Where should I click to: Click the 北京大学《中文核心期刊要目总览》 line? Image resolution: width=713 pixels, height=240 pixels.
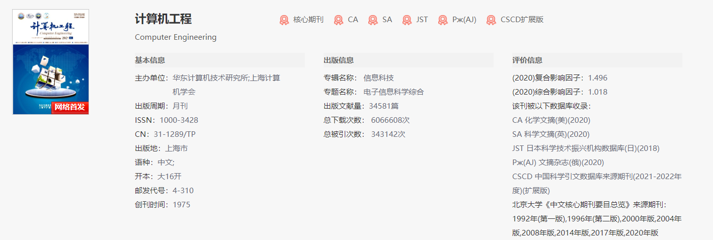589,205
